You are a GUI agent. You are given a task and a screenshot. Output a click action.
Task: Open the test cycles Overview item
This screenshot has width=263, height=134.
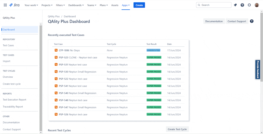(x=8, y=77)
